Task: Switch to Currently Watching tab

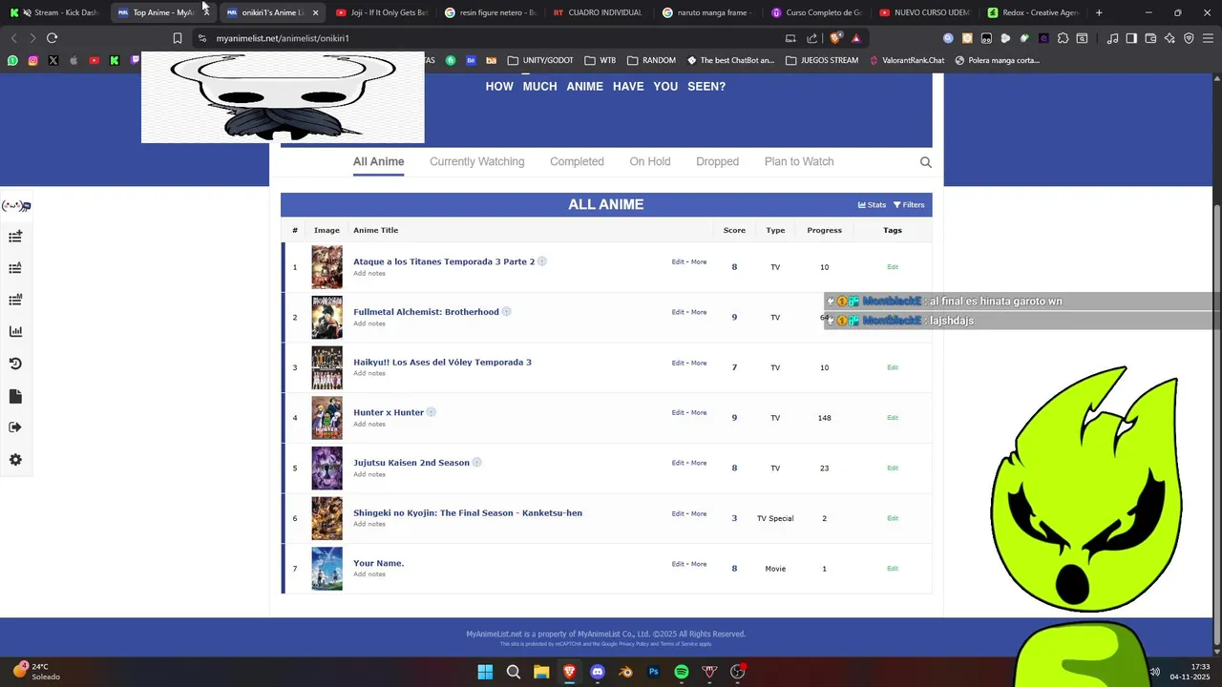Action: [x=476, y=161]
